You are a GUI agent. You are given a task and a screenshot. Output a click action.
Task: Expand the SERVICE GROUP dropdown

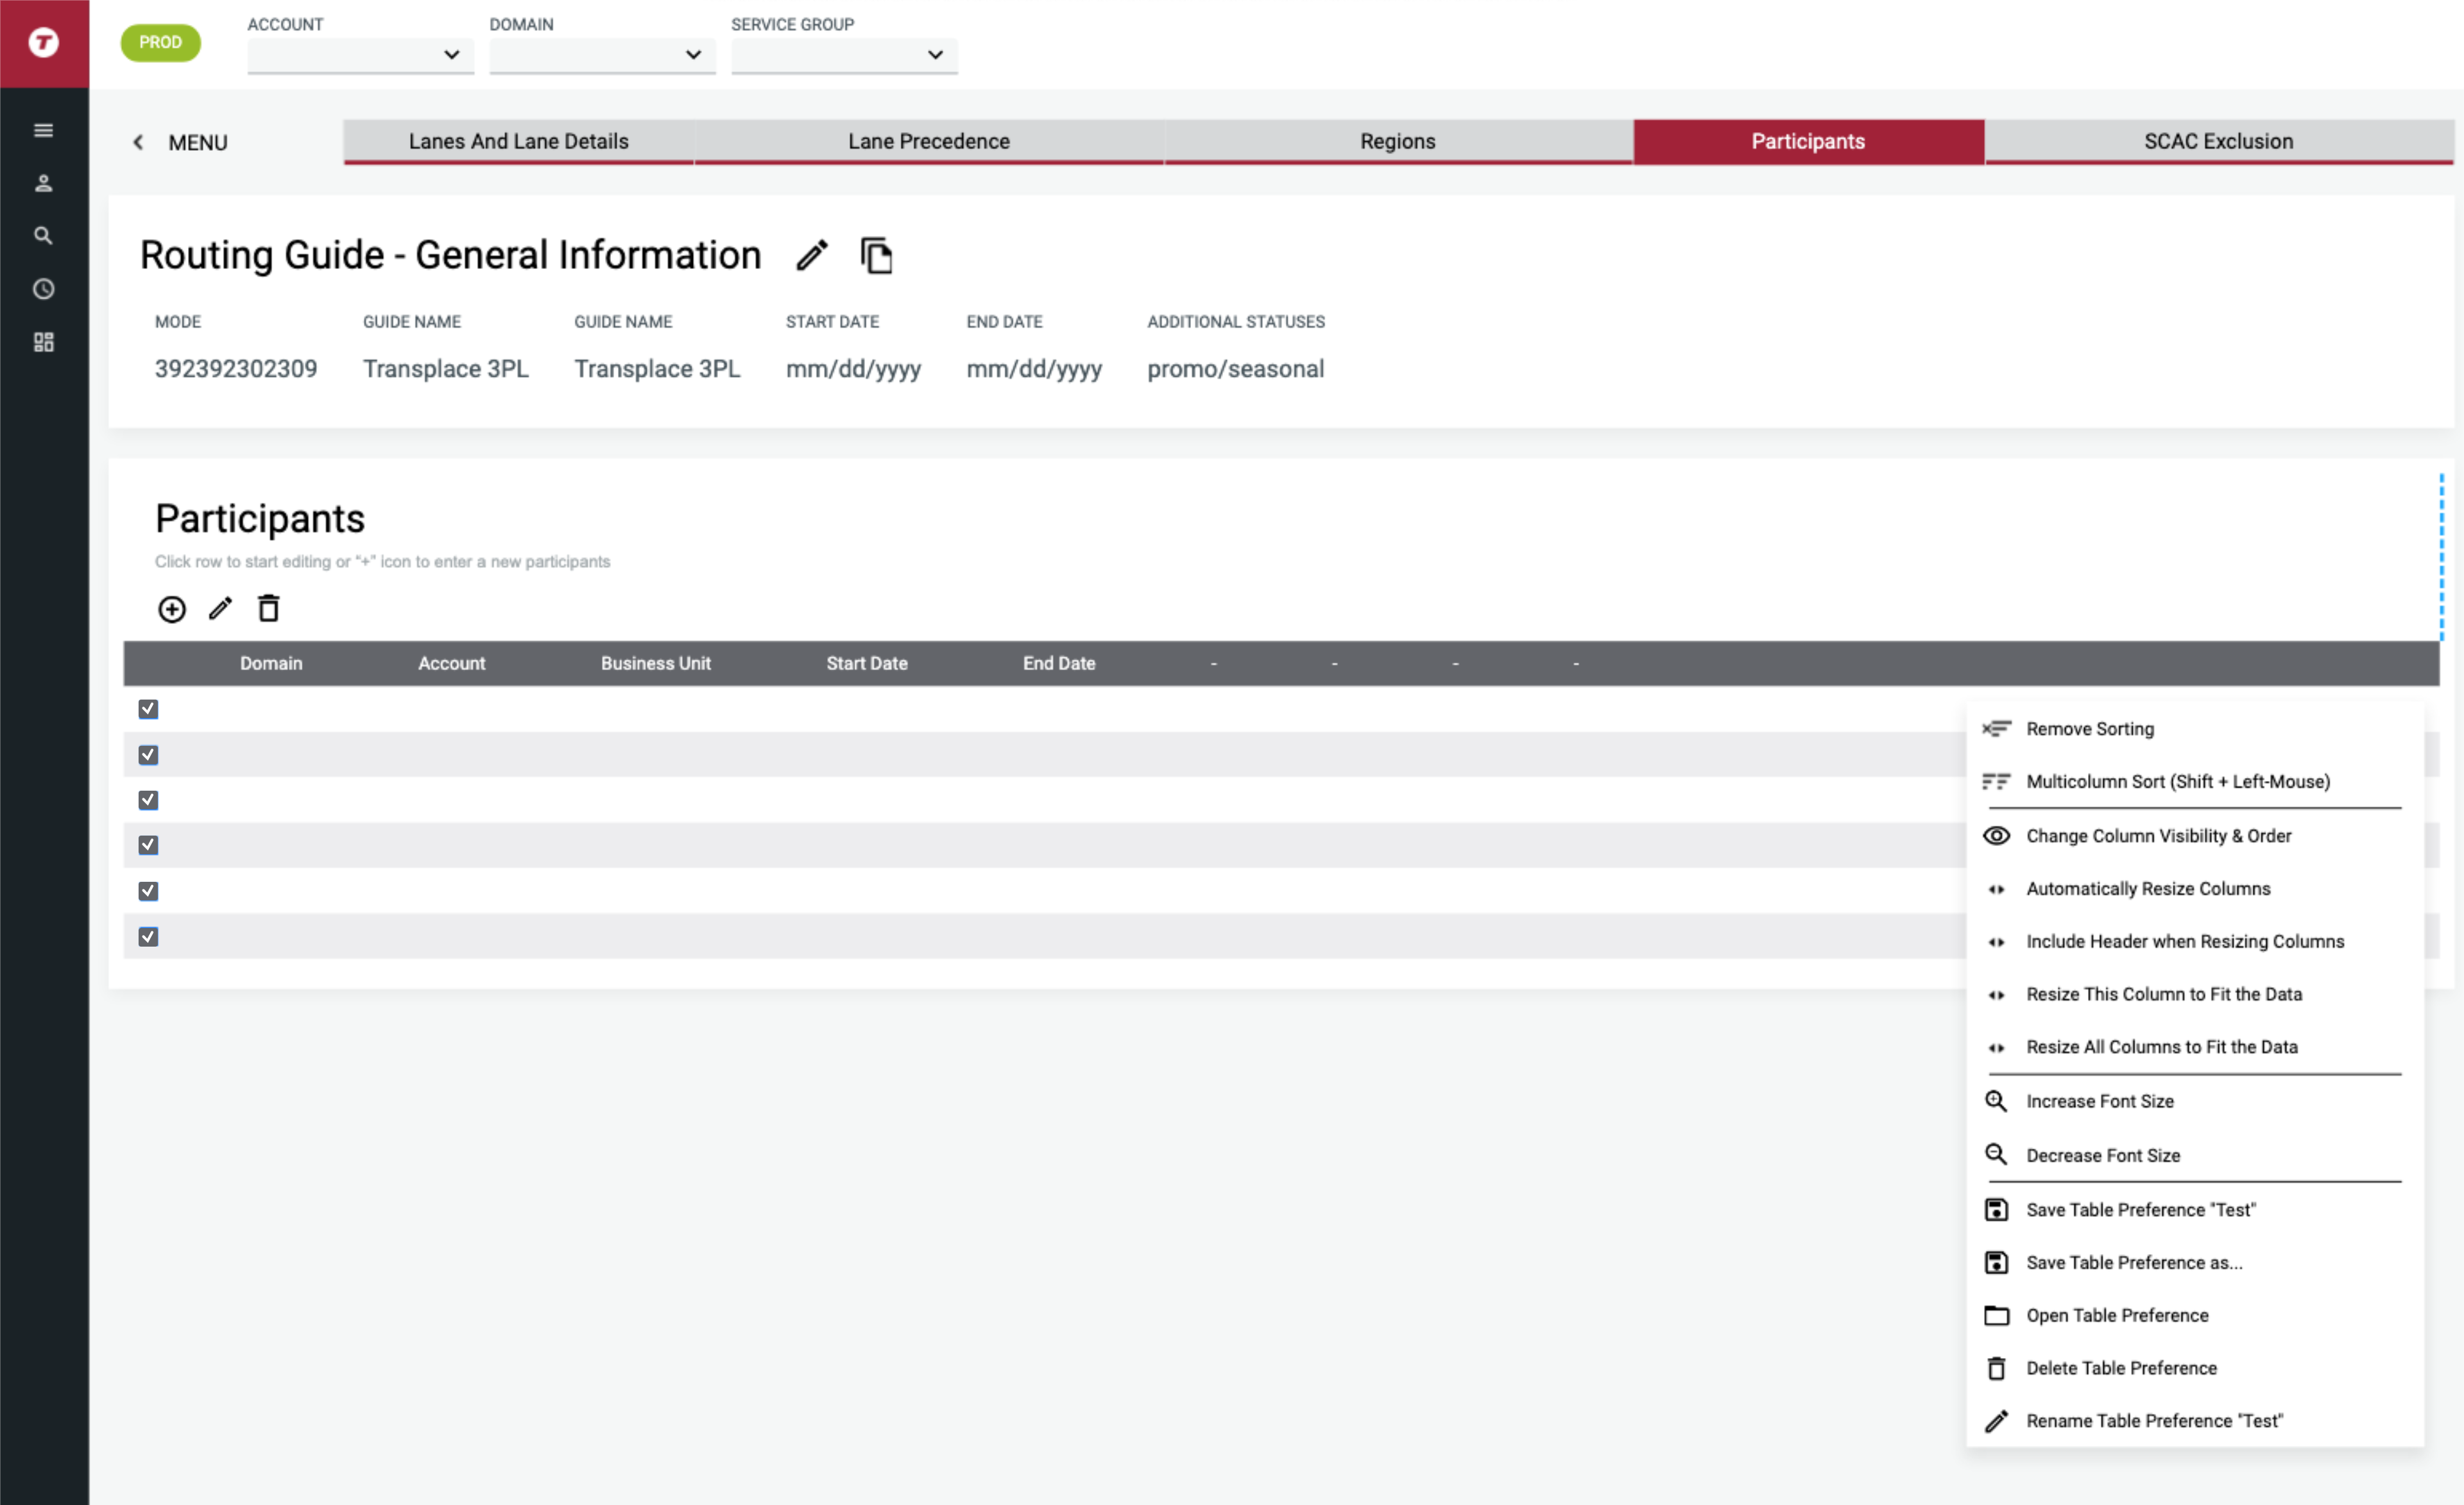tap(844, 55)
